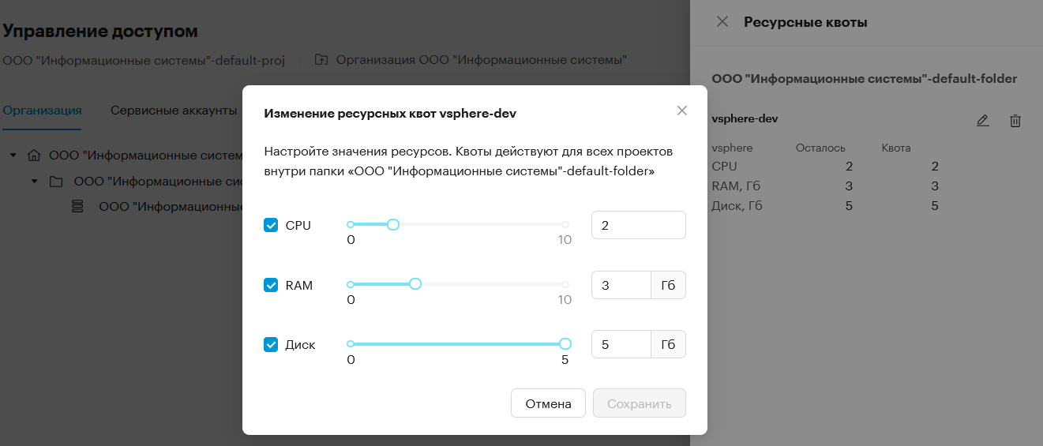Click the Сохранить button
Screen dimensions: 1043x446
[640, 403]
